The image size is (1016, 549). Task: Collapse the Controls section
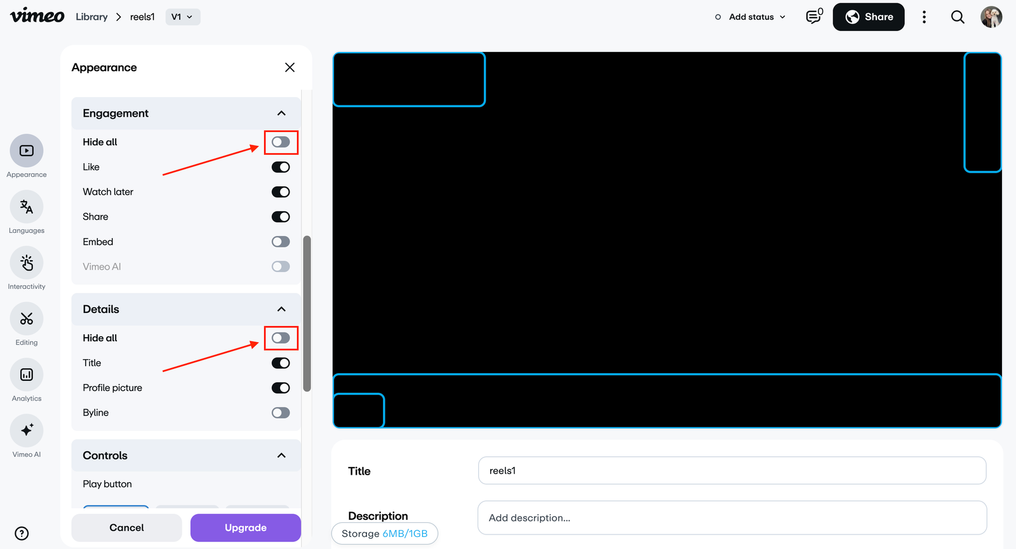pyautogui.click(x=281, y=456)
